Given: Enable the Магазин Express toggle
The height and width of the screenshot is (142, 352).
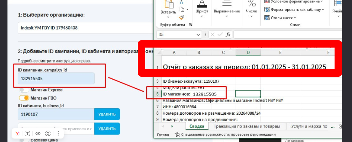Looking at the screenshot, I should coord(24,90).
